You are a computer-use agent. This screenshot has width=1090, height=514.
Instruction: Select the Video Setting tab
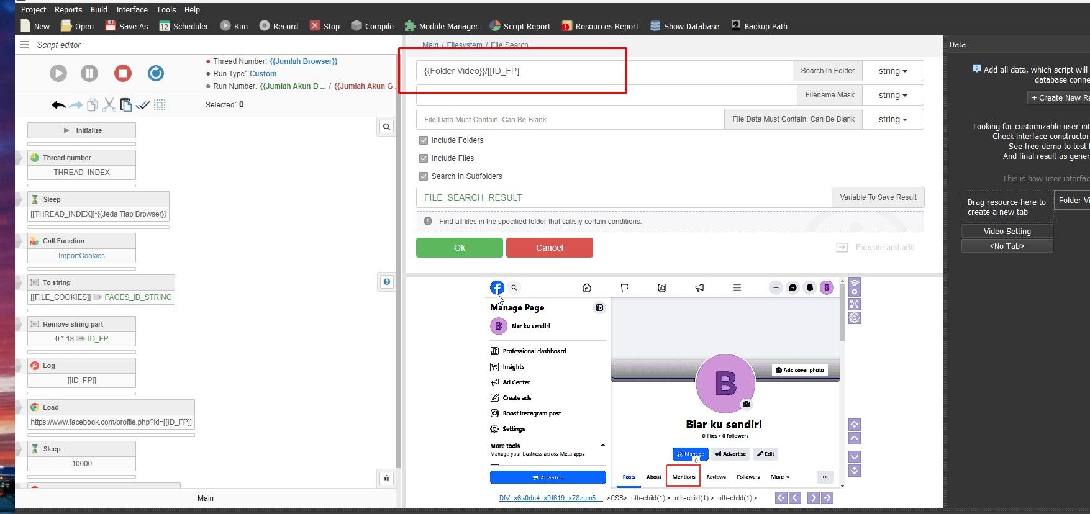[x=1007, y=231]
